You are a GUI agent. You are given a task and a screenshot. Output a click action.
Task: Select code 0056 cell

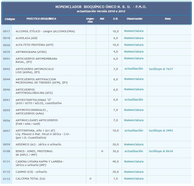pos(6,121)
